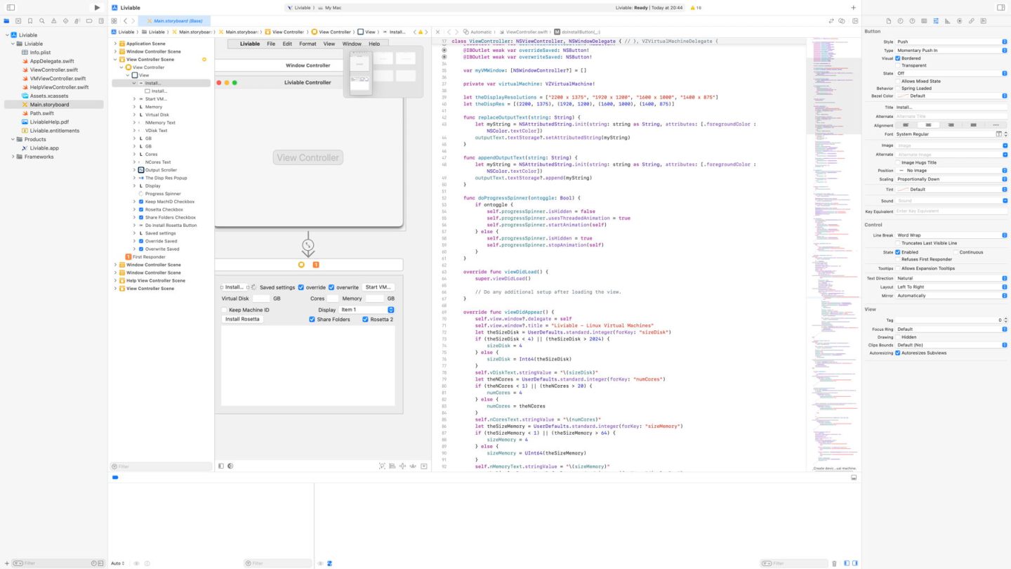Image resolution: width=1011 pixels, height=569 pixels.
Task: Check the Hidden drawing checkbox
Action: pyautogui.click(x=898, y=337)
